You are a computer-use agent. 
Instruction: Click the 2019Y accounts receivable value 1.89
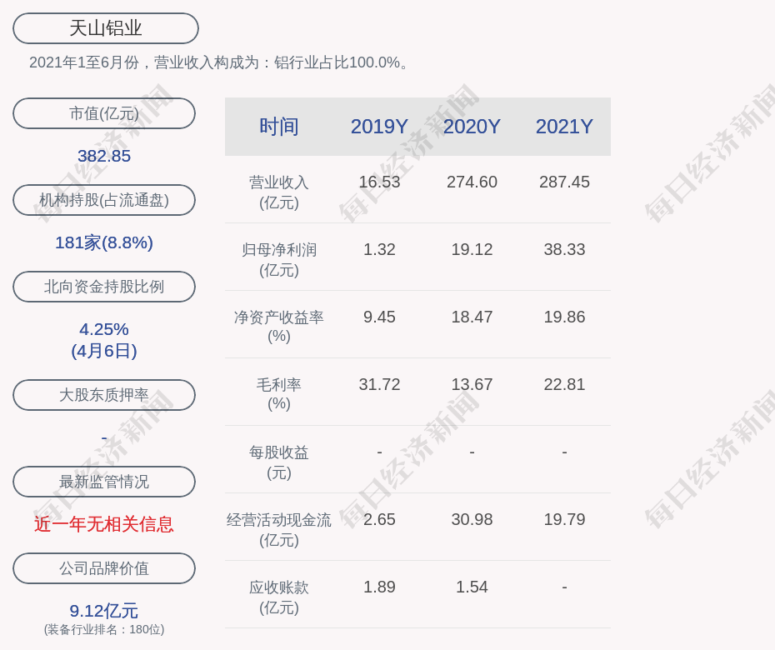pyautogui.click(x=380, y=587)
